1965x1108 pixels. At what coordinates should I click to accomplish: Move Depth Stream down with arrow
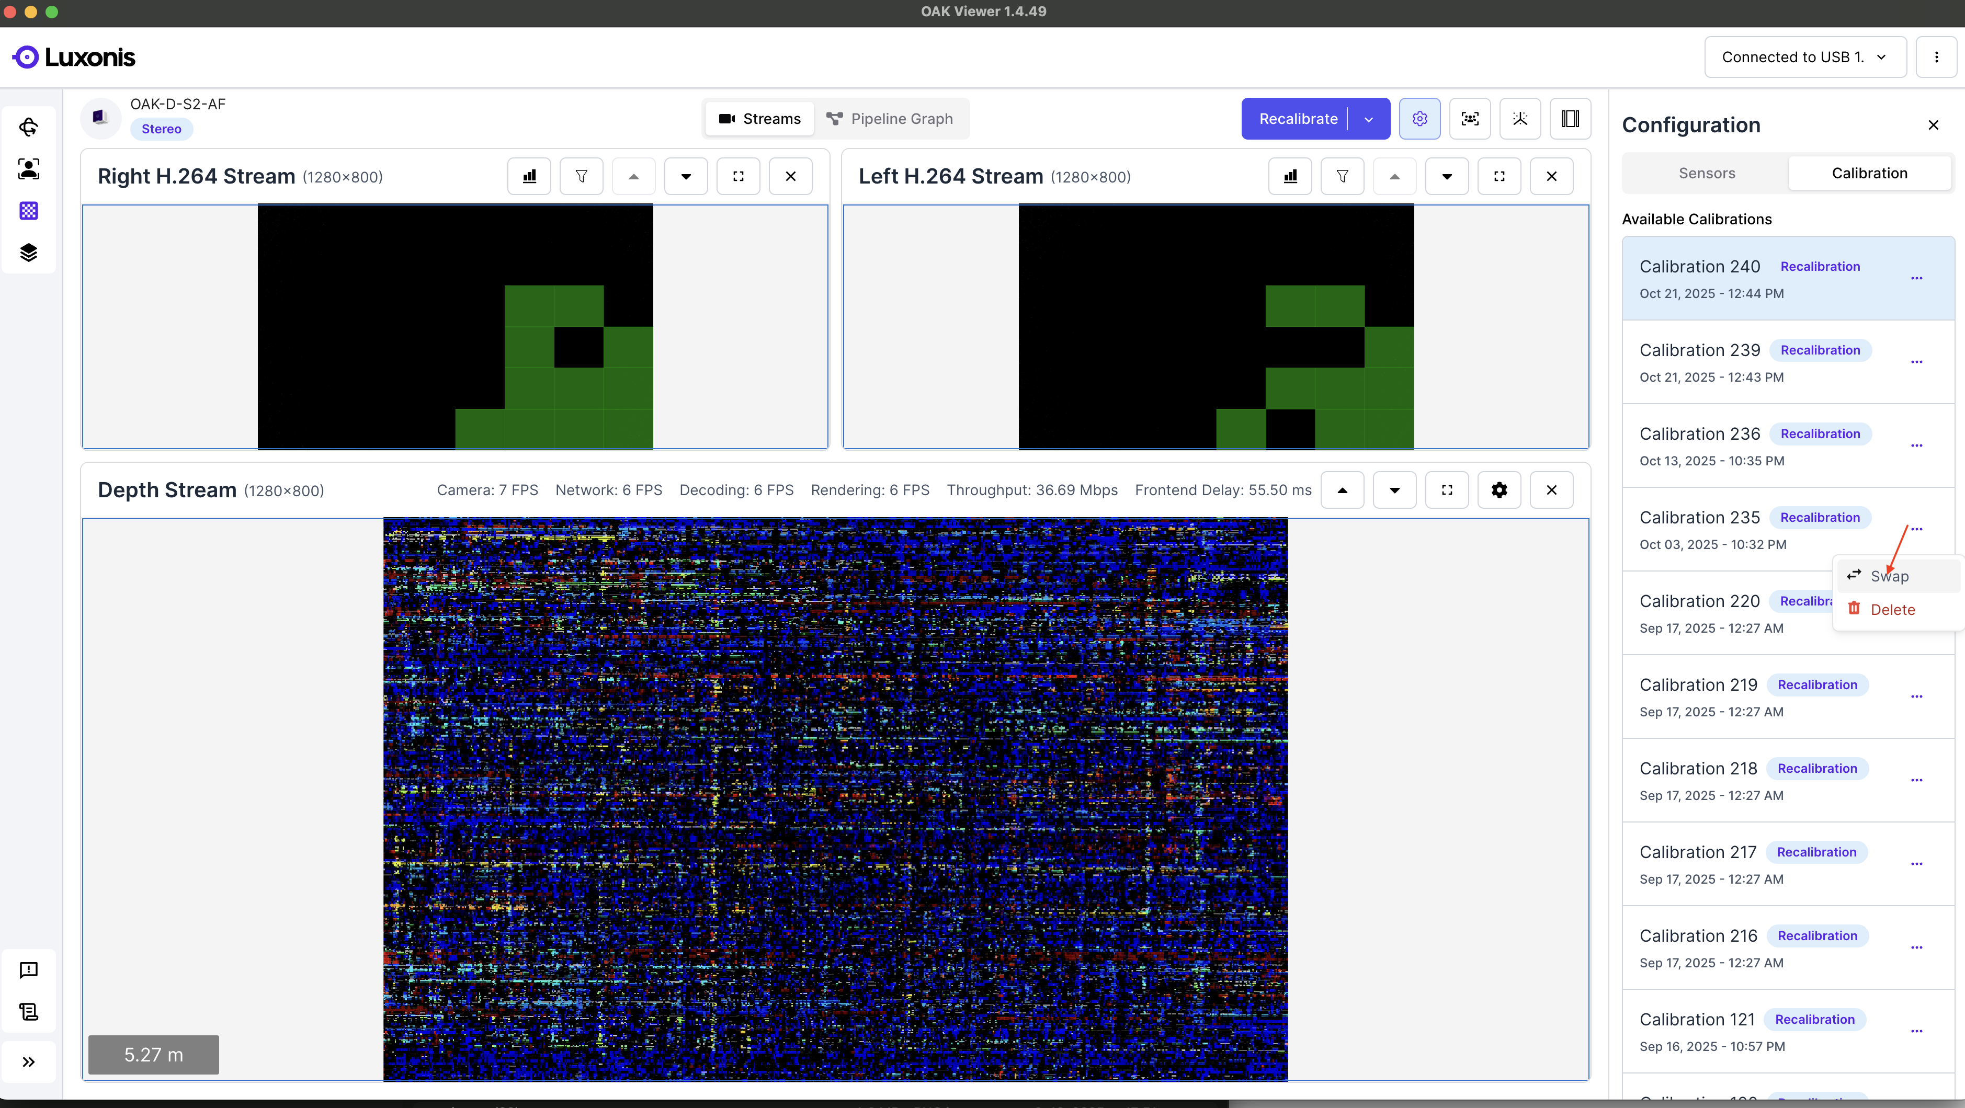tap(1394, 490)
